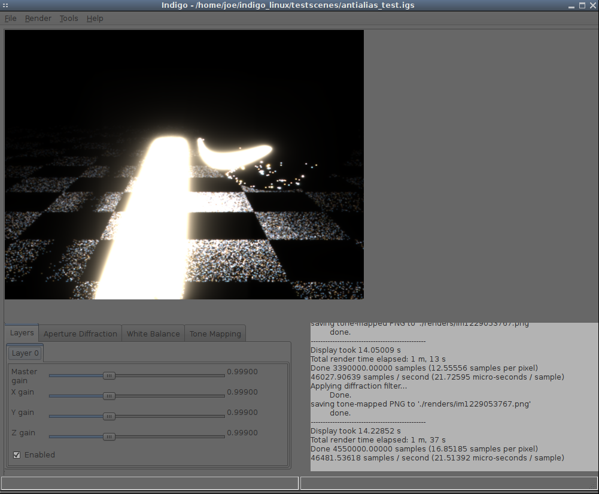Click inside the render log output area
This screenshot has width=599, height=494.
453,395
